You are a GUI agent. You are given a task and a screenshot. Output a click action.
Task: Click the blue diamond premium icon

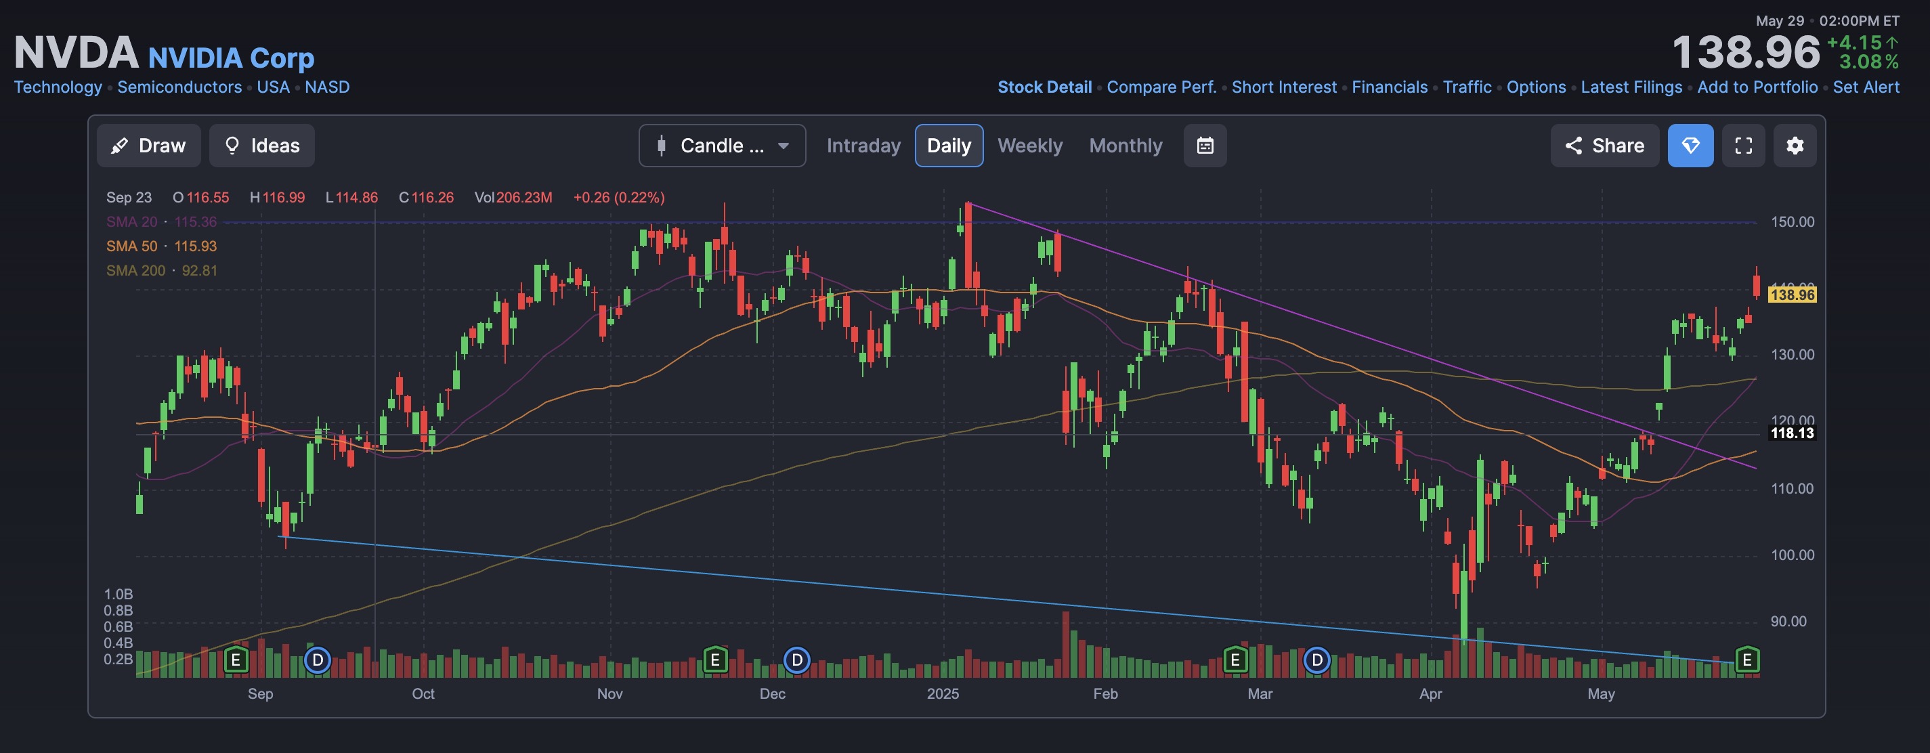(x=1691, y=146)
